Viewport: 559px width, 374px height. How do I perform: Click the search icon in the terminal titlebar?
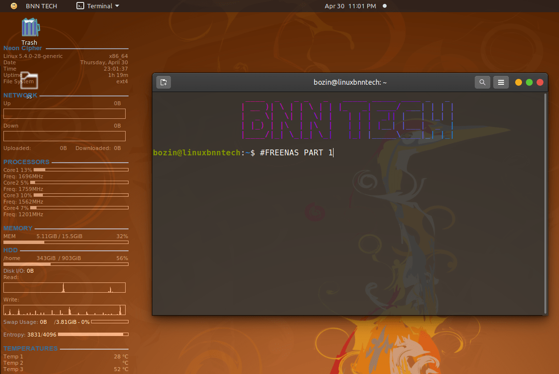[482, 82]
